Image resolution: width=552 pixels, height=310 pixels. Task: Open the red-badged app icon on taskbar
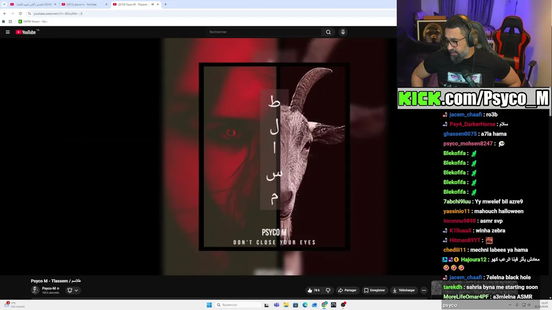[x=343, y=305]
